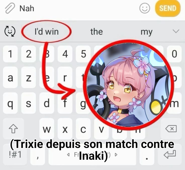Tap the comma key
Image resolution: width=185 pixels, height=170 pixels.
(38, 155)
